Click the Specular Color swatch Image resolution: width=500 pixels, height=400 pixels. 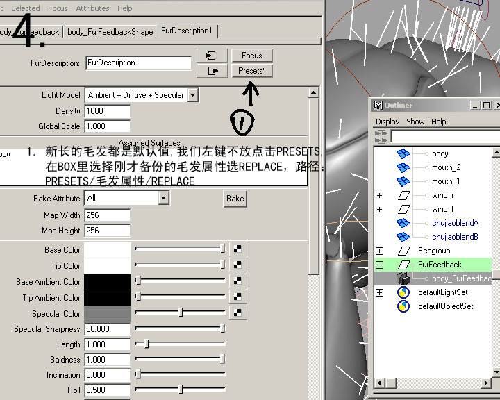pos(108,314)
